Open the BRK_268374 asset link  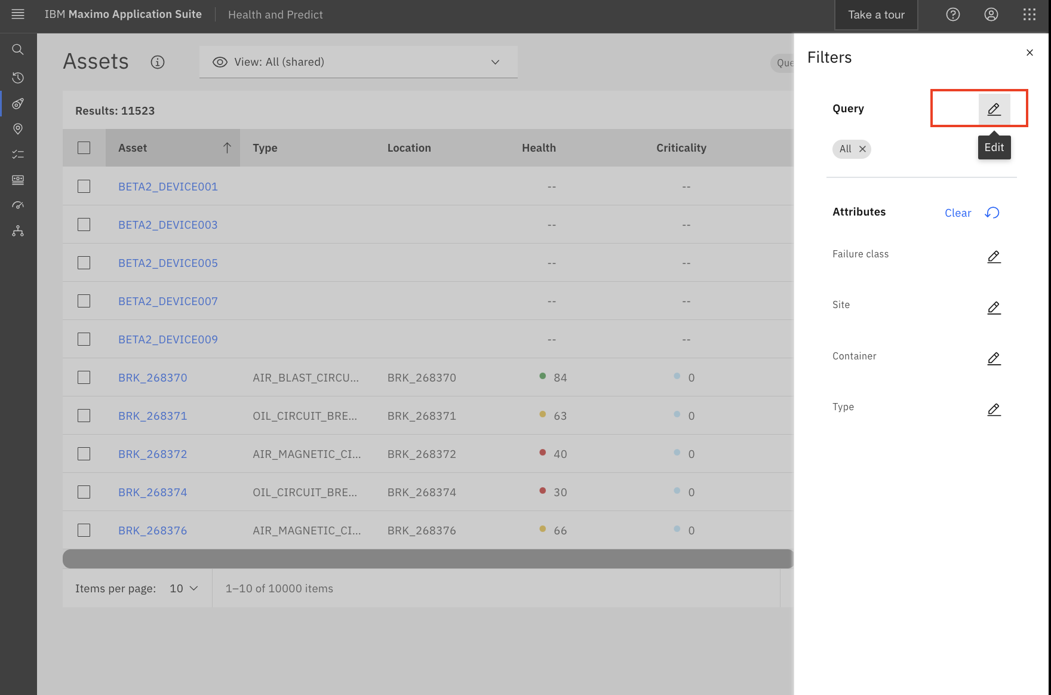coord(153,493)
